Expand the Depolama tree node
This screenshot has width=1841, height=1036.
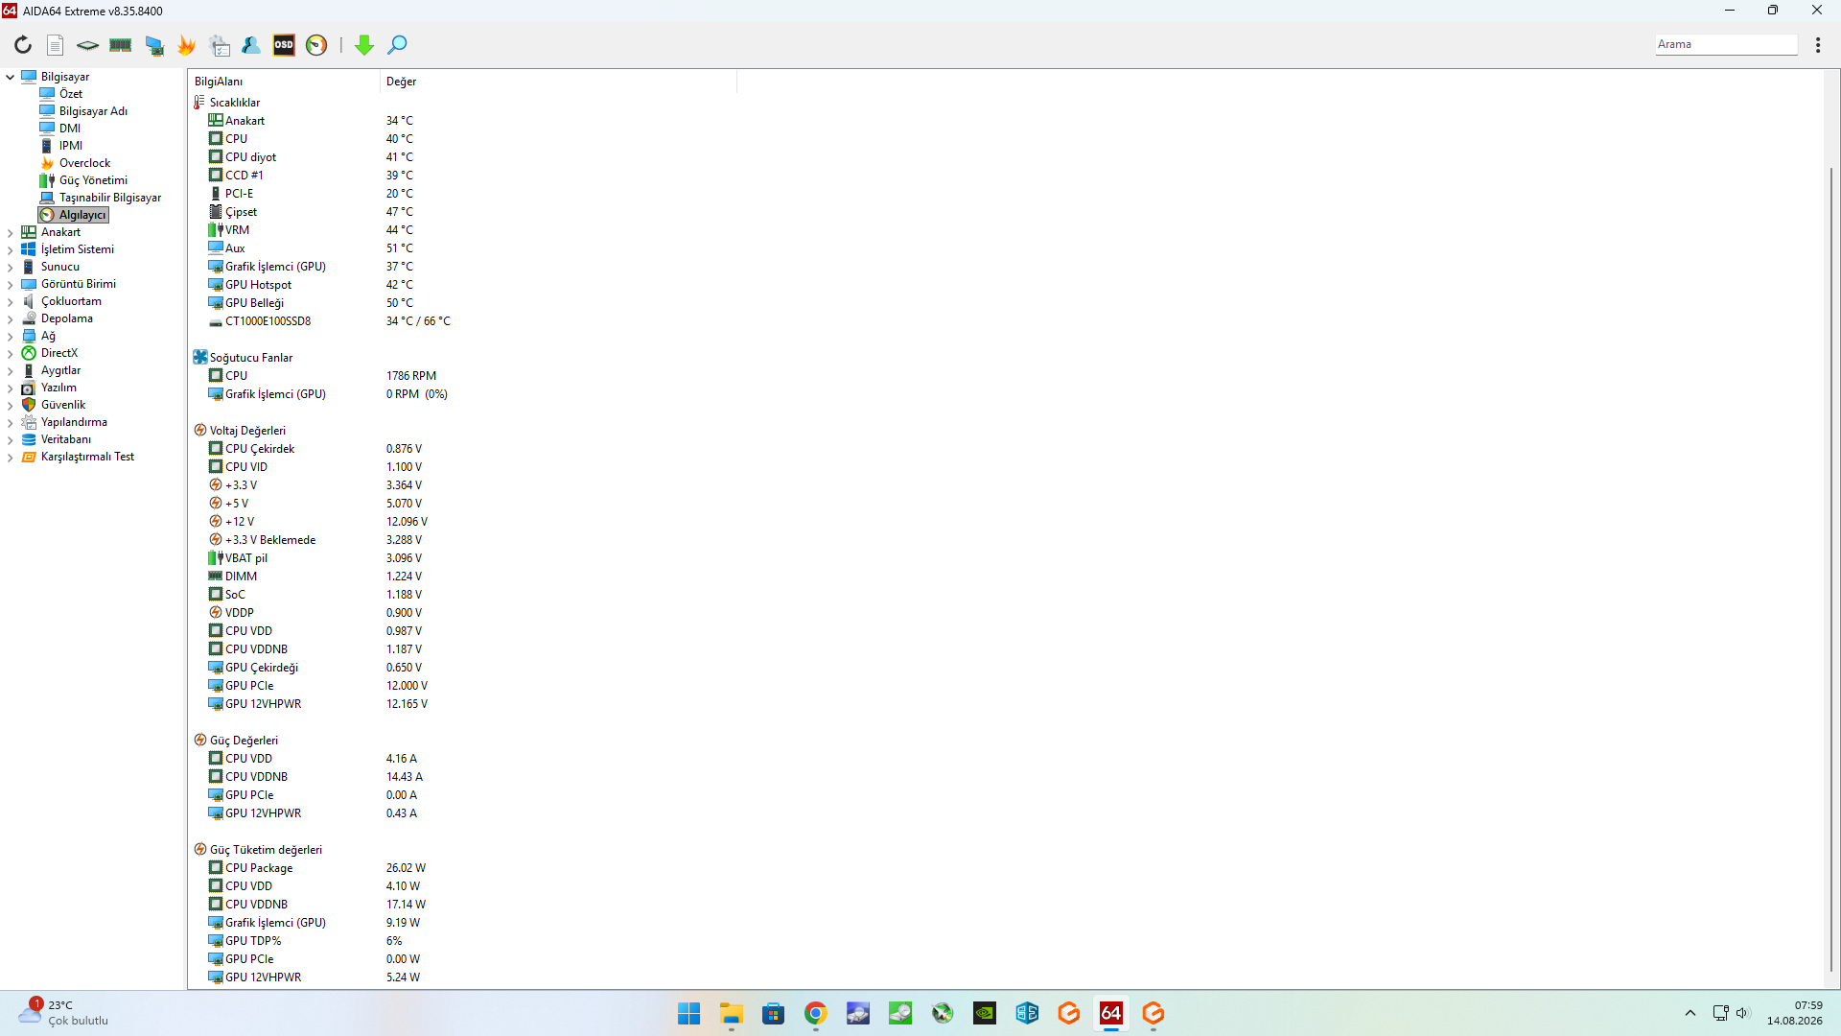click(11, 318)
